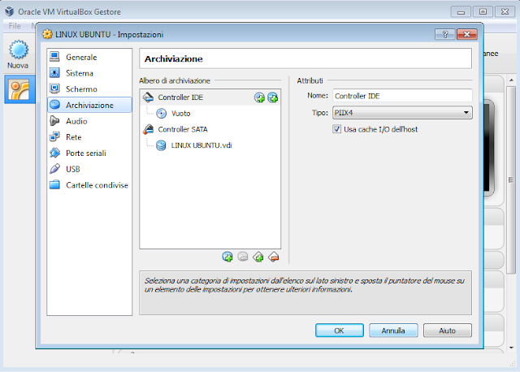The width and height of the screenshot is (520, 372).
Task: Click the Cartelle condivise folder icon
Action: [54, 184]
